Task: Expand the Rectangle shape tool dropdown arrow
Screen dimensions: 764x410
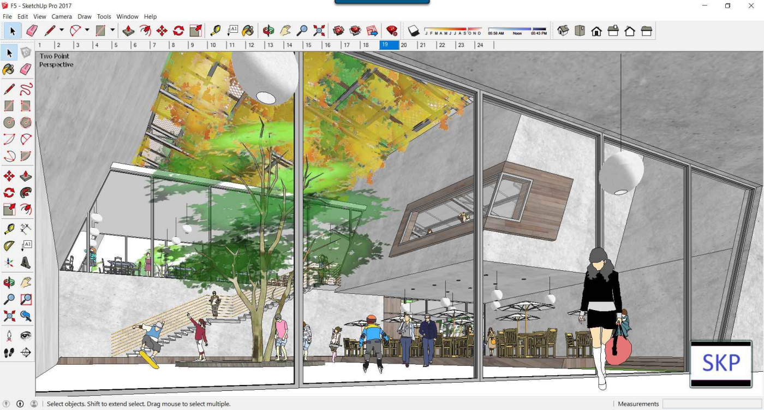Action: 112,31
